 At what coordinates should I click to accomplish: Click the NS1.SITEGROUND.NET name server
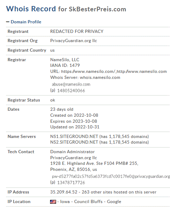(74, 137)
